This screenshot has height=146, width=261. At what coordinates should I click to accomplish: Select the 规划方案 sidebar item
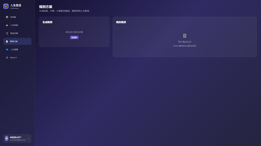coord(17,41)
